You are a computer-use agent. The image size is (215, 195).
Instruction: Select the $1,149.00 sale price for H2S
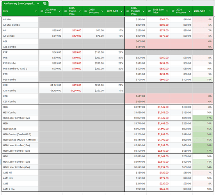(x=158, y=107)
